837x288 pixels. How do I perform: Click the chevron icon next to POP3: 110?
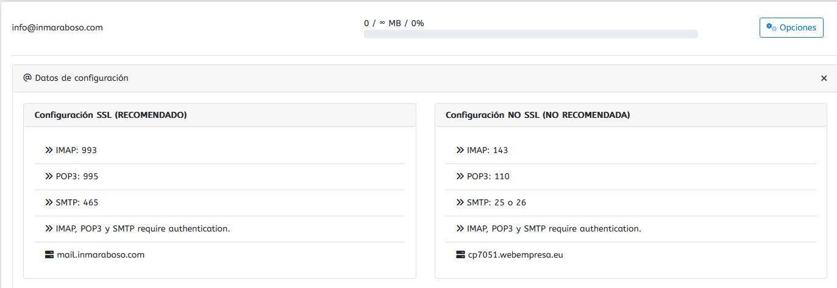(460, 176)
